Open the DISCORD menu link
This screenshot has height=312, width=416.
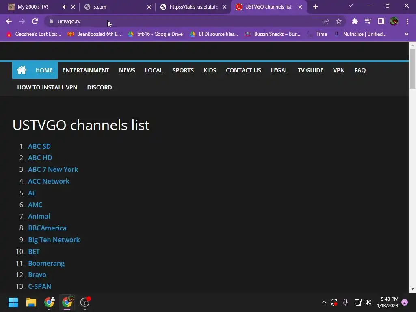[x=100, y=87]
